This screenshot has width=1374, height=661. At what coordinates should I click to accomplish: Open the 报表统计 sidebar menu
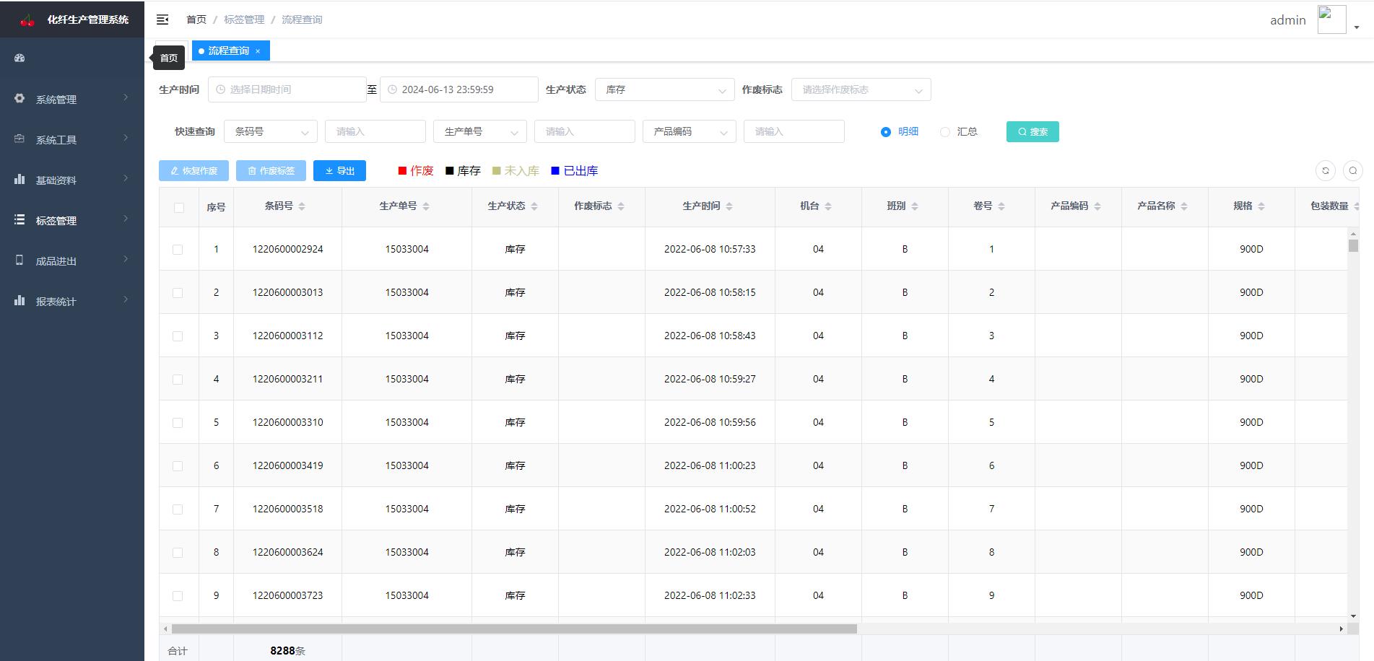[72, 301]
